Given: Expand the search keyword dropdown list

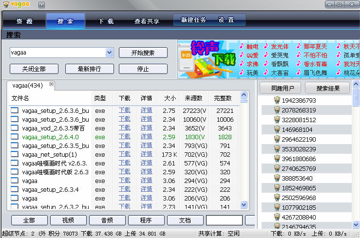Looking at the screenshot, I should [109, 52].
